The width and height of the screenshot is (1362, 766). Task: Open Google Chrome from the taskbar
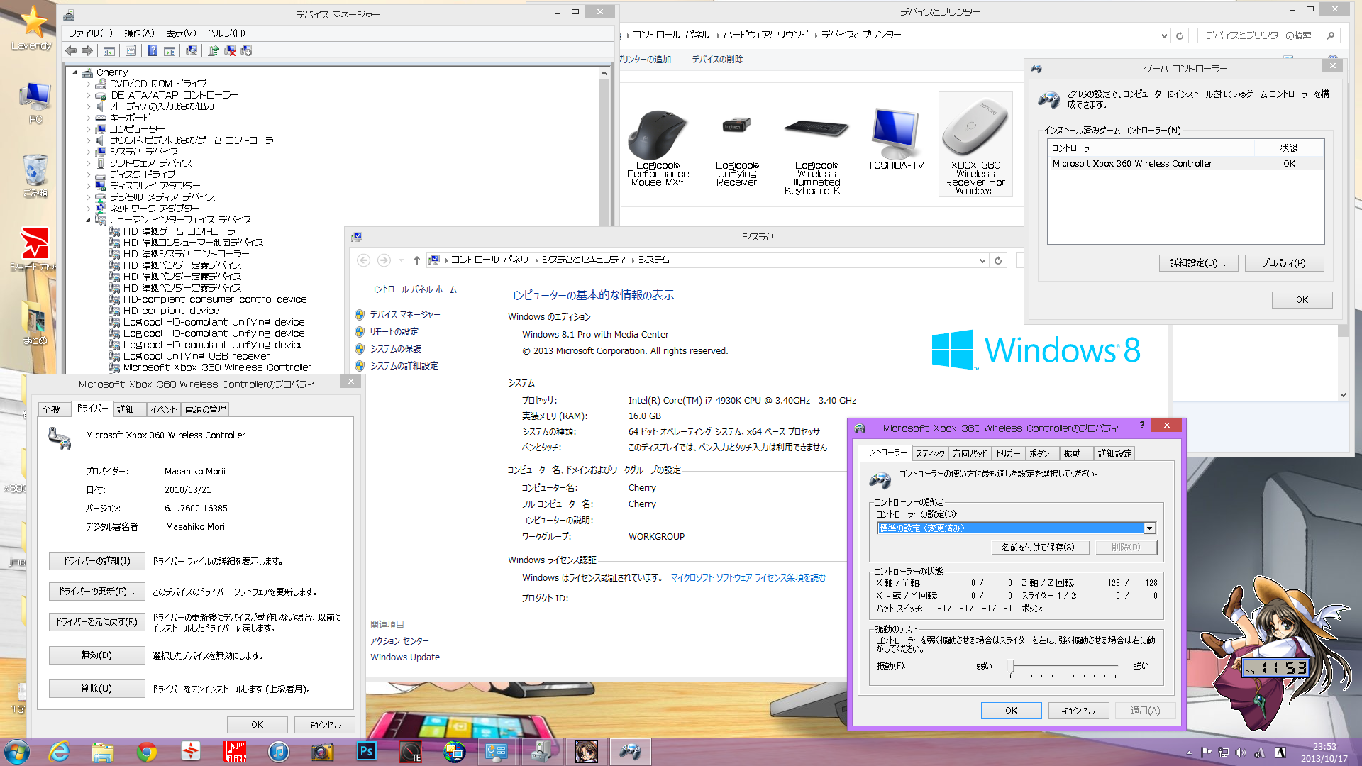pyautogui.click(x=147, y=752)
